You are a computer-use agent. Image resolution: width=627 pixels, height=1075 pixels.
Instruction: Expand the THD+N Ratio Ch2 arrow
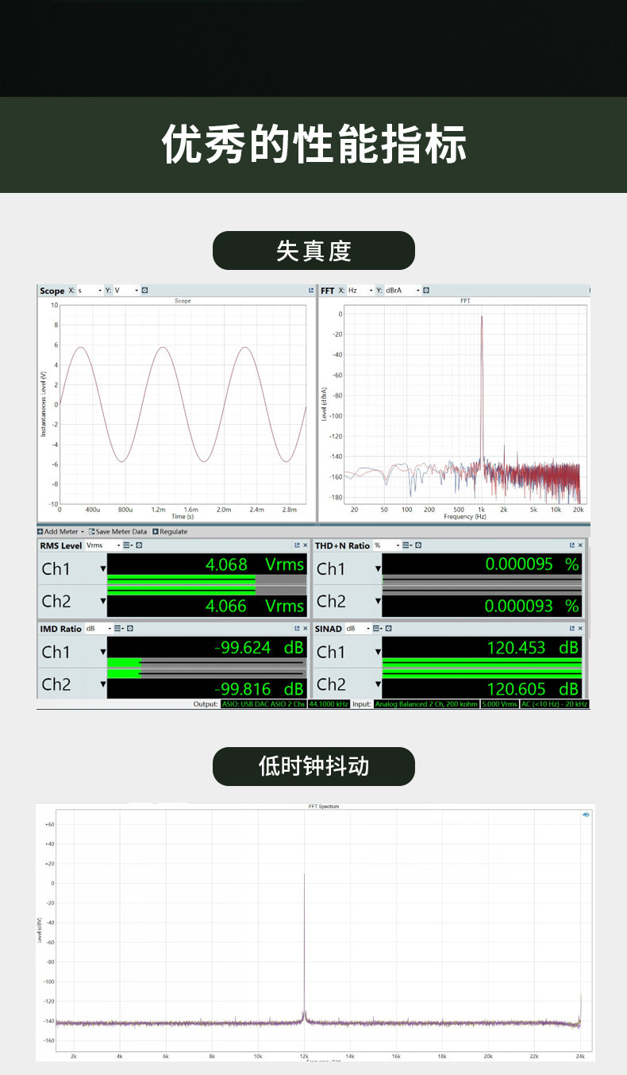(x=378, y=602)
